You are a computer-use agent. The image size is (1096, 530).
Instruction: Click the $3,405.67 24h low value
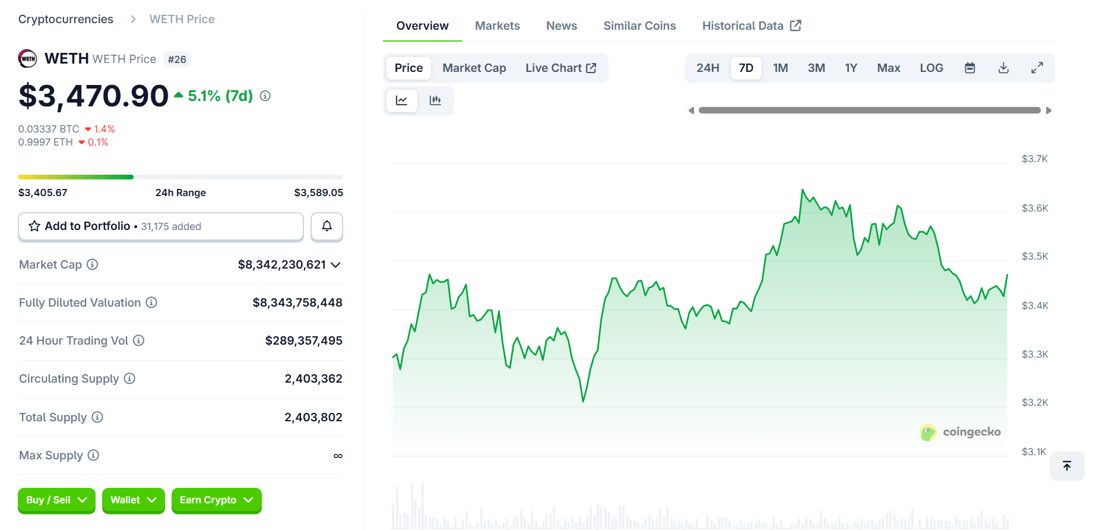tap(43, 193)
